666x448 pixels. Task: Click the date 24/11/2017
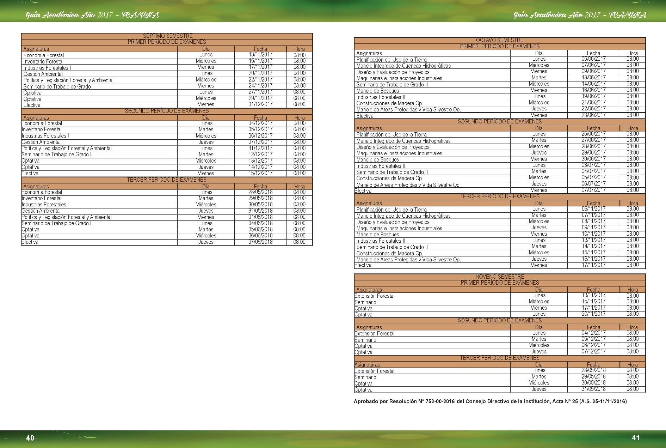pos(260,86)
